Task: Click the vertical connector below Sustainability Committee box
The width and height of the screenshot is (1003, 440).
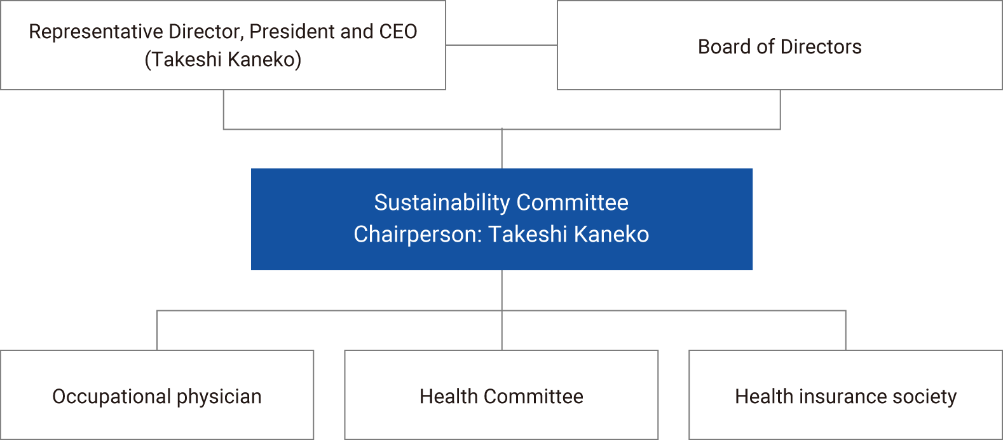Action: click(502, 290)
